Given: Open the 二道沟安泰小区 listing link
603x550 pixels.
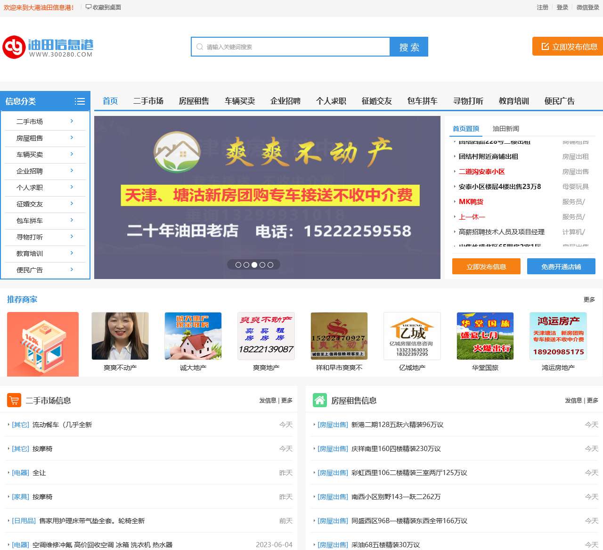Looking at the screenshot, I should pyautogui.click(x=482, y=172).
